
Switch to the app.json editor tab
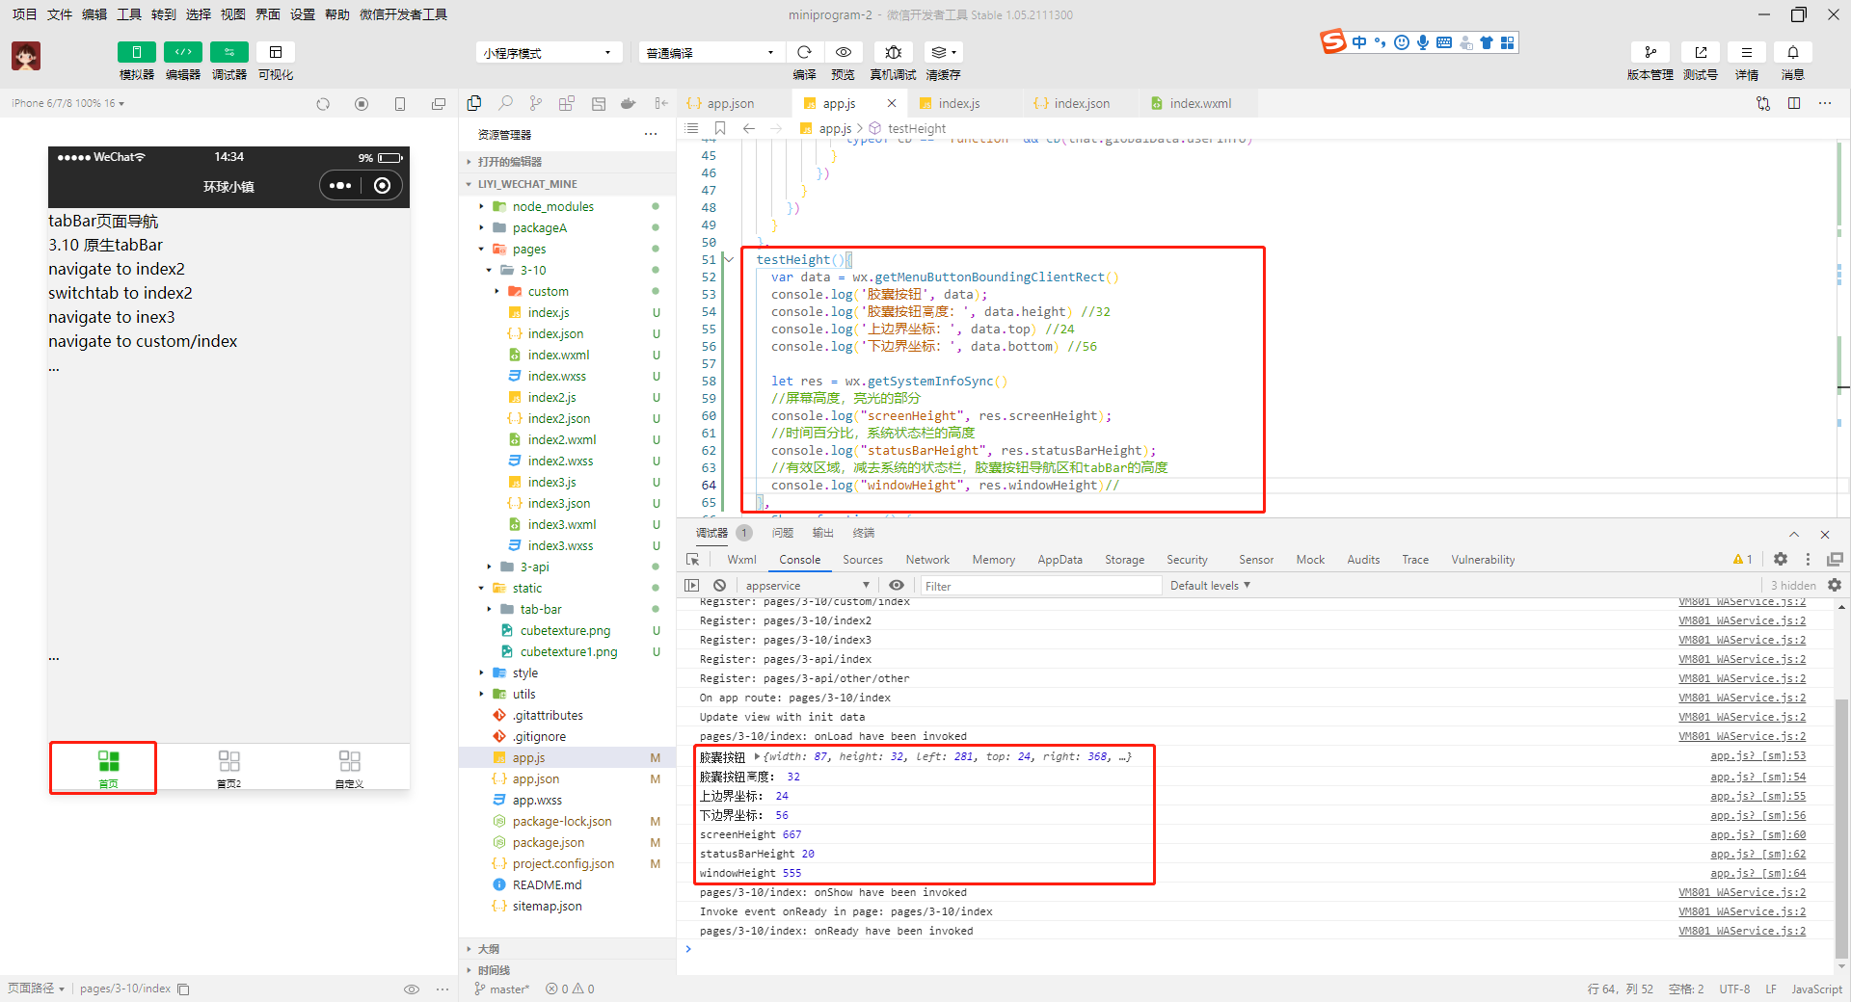click(x=731, y=104)
